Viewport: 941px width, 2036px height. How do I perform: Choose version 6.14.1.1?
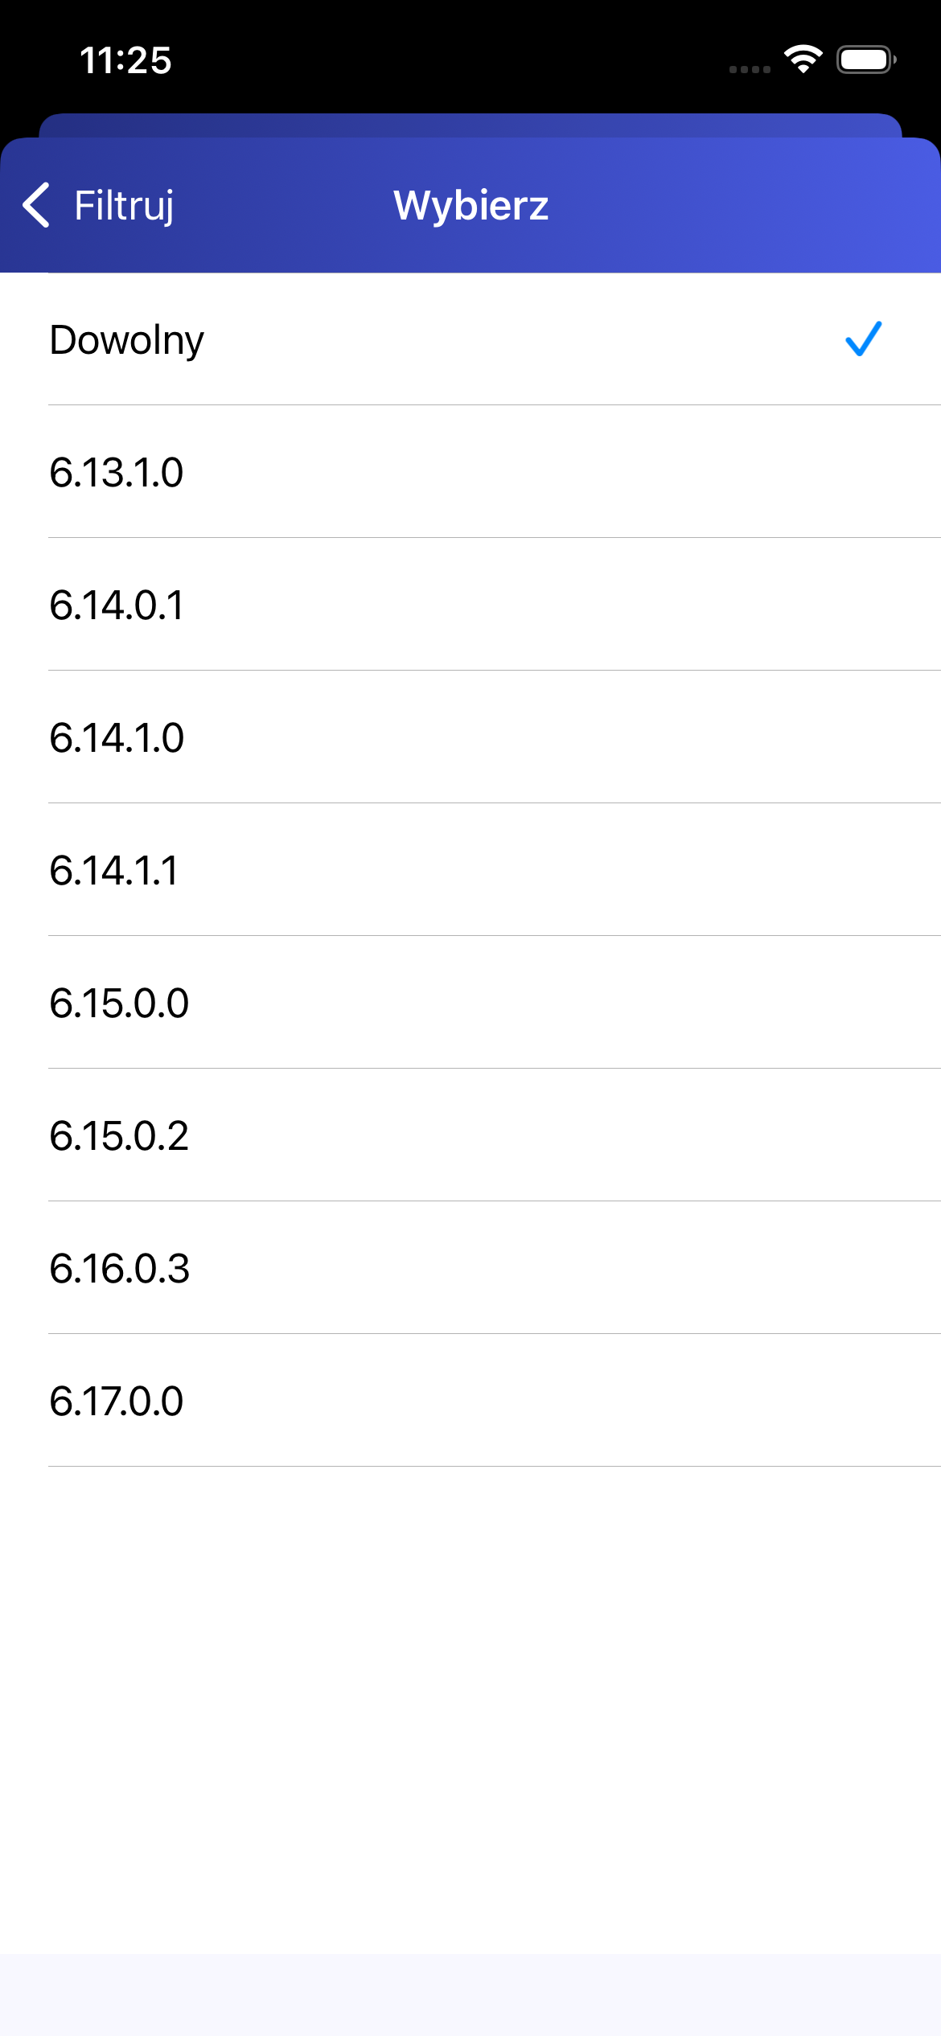click(x=114, y=870)
